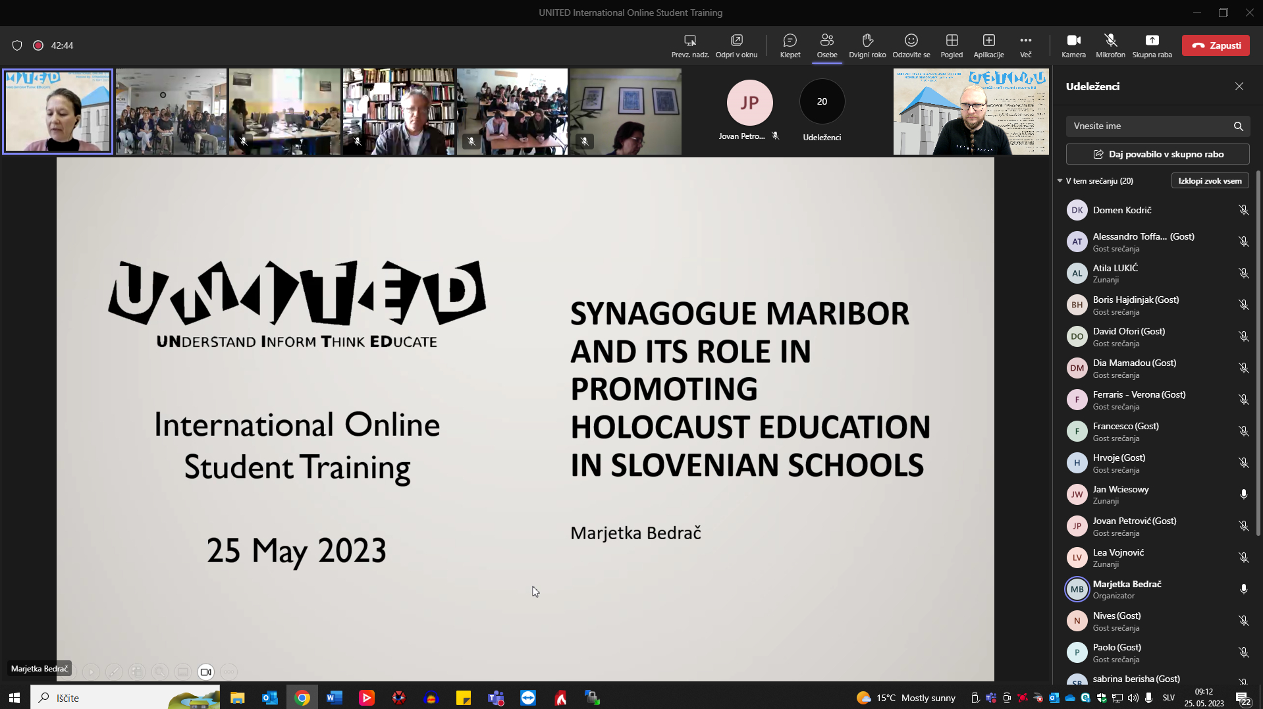The width and height of the screenshot is (1263, 709).
Task: Open Google Chrome from the taskbar
Action: pos(302,697)
